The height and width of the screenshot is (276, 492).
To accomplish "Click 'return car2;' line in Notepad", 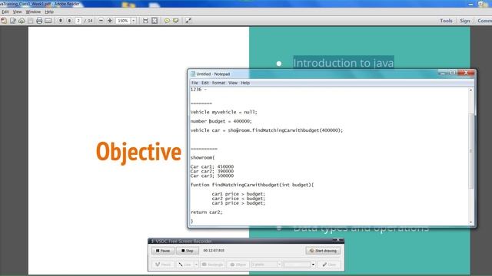I will 206,212.
